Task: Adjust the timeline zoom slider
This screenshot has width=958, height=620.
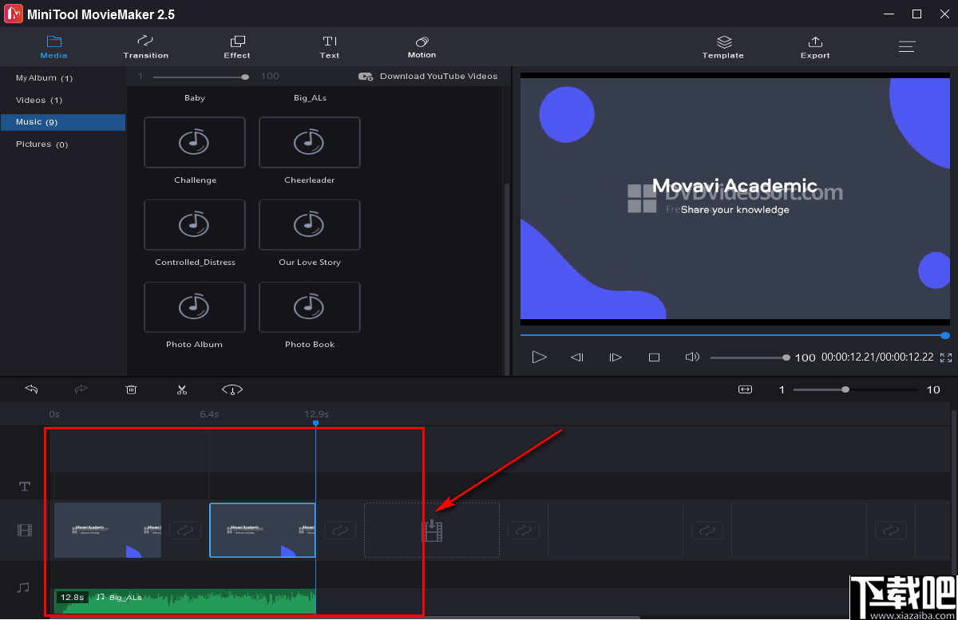Action: tap(845, 390)
